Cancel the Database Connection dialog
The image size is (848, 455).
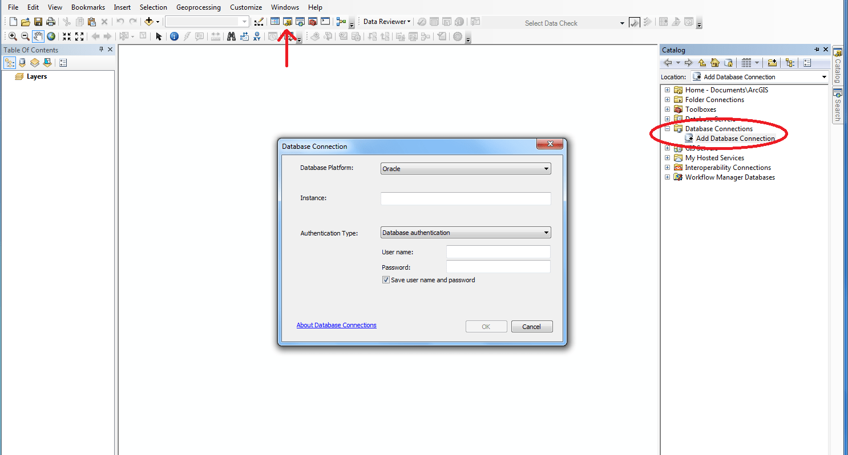pos(531,326)
